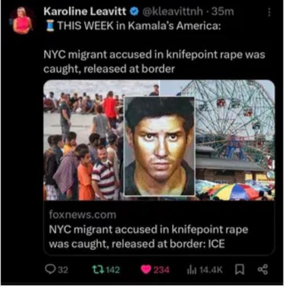This screenshot has width=284, height=287.
Task: View post analytics bar chart icon
Action: click(192, 270)
